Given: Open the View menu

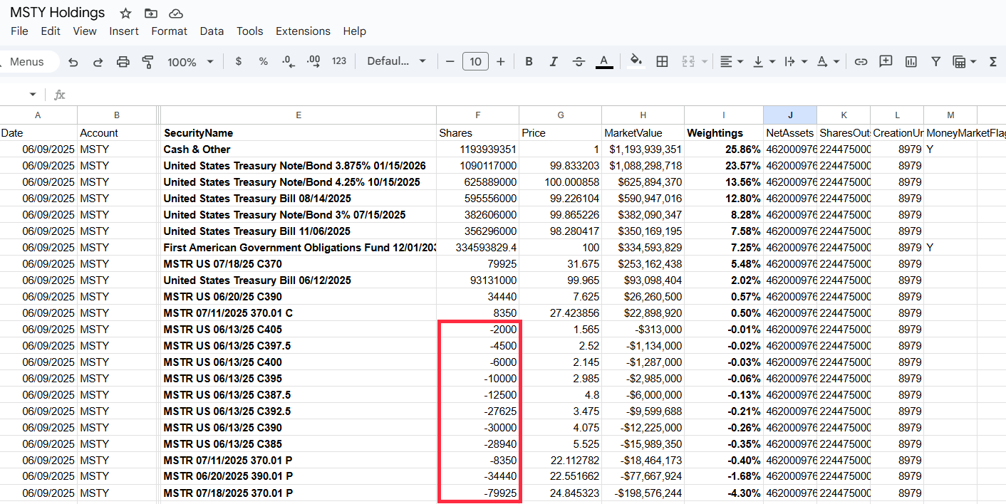Looking at the screenshot, I should click(85, 31).
